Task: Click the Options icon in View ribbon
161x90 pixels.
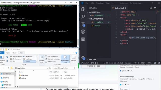Action: pos(74,57)
